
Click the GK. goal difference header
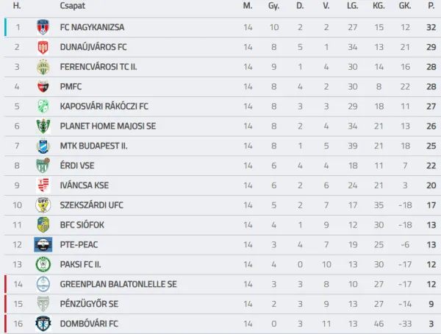coord(405,6)
